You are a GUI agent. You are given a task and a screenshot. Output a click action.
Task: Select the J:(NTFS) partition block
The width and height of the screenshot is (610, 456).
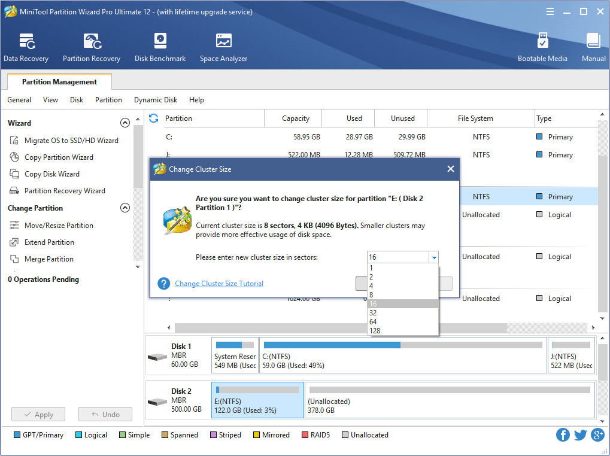click(x=571, y=355)
